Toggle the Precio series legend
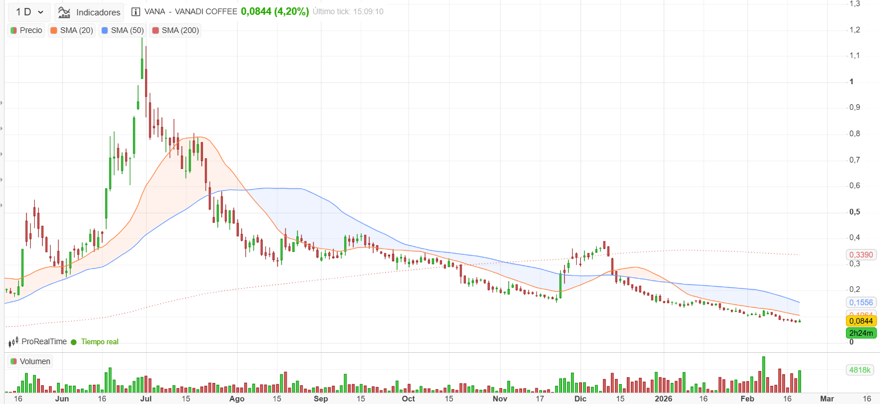This screenshot has width=880, height=404. coord(27,30)
